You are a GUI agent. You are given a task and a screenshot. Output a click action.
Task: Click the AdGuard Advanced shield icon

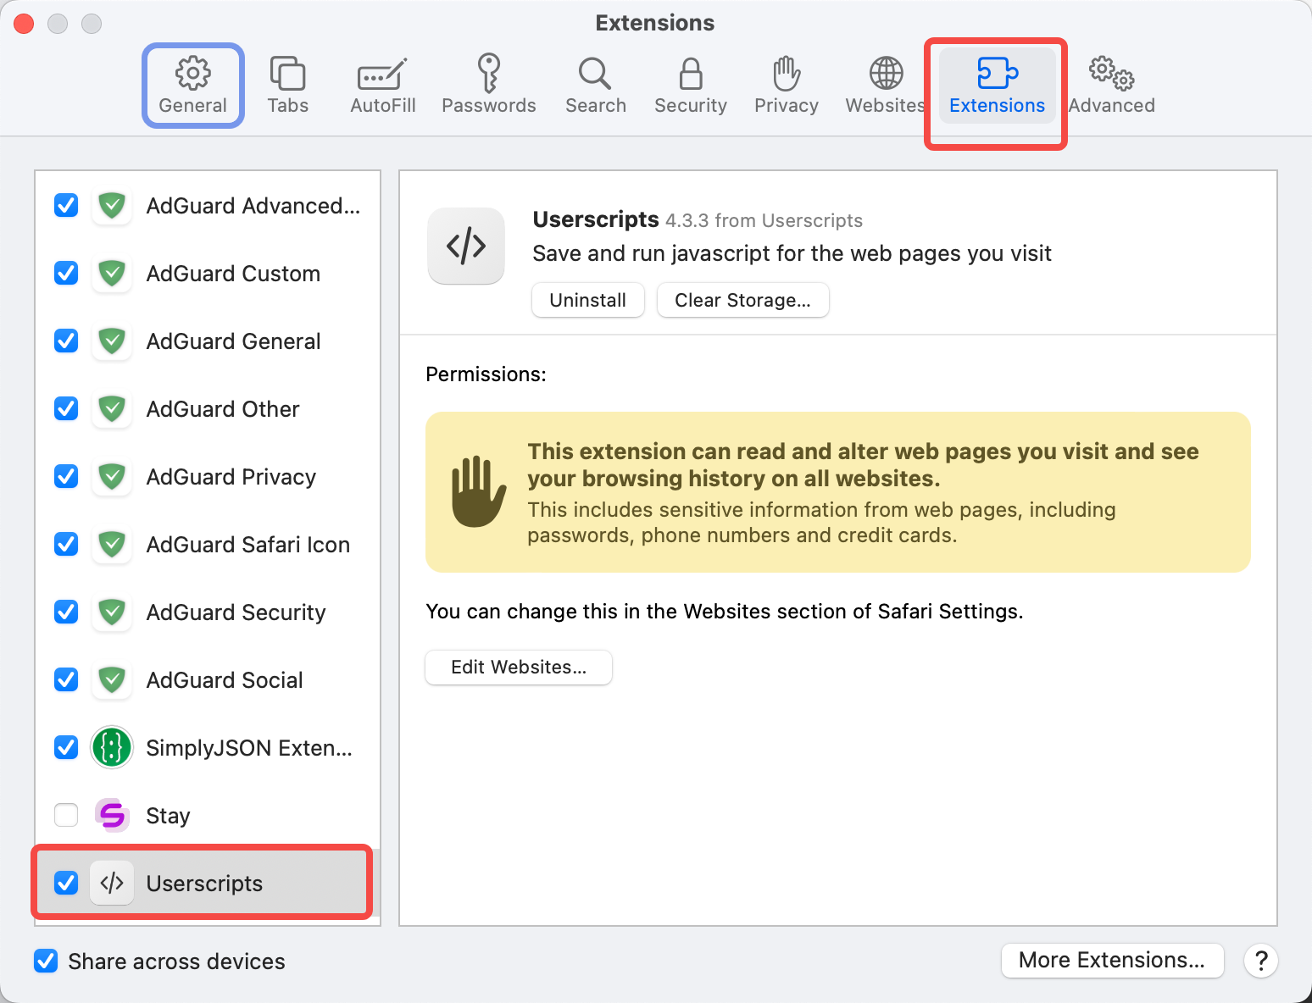point(112,205)
